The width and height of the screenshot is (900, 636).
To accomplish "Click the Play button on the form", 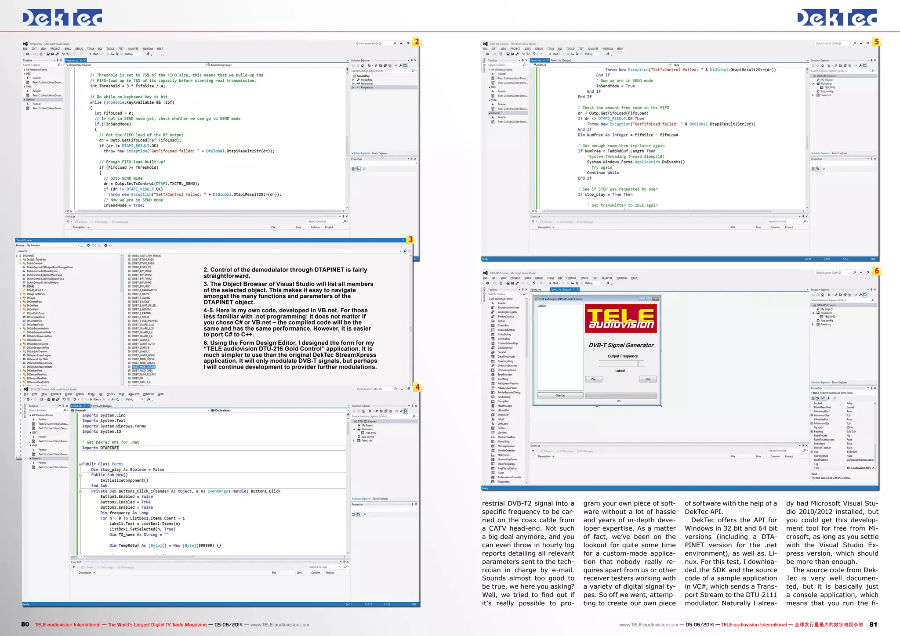I will [x=593, y=379].
